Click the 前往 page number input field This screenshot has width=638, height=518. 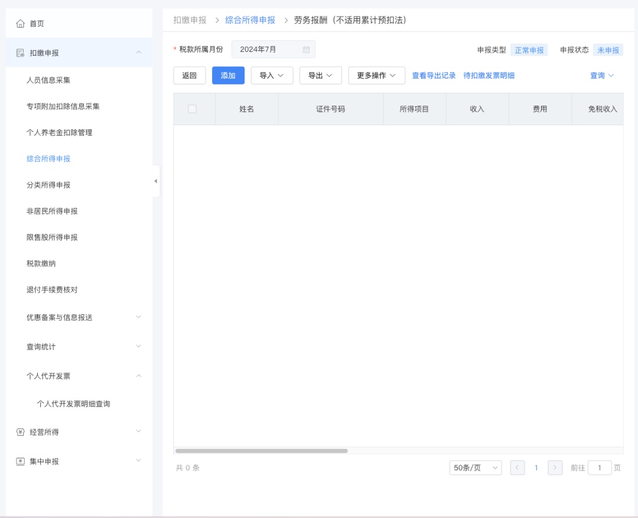pos(600,468)
